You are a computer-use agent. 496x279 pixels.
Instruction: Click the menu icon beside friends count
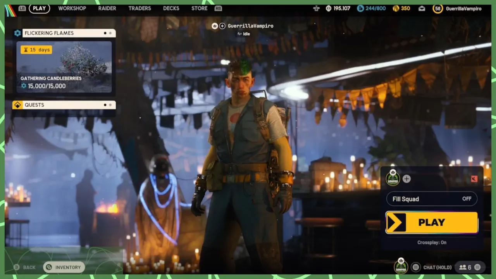[477, 267]
